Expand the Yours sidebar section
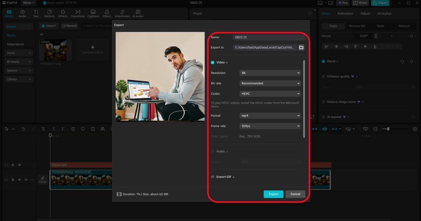 (19, 53)
